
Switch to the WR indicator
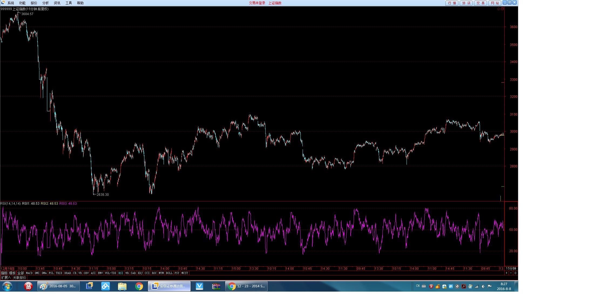[x=127, y=273]
